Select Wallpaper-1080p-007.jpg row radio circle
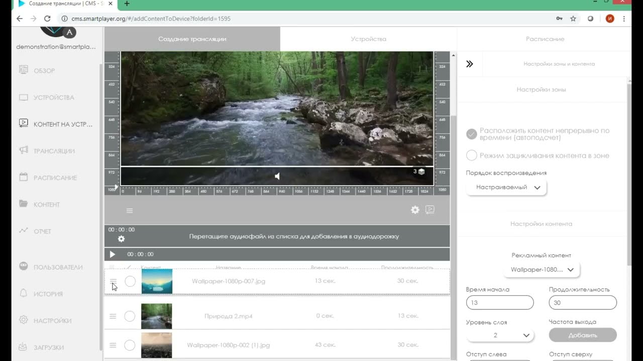This screenshot has width=643, height=361. [x=130, y=281]
